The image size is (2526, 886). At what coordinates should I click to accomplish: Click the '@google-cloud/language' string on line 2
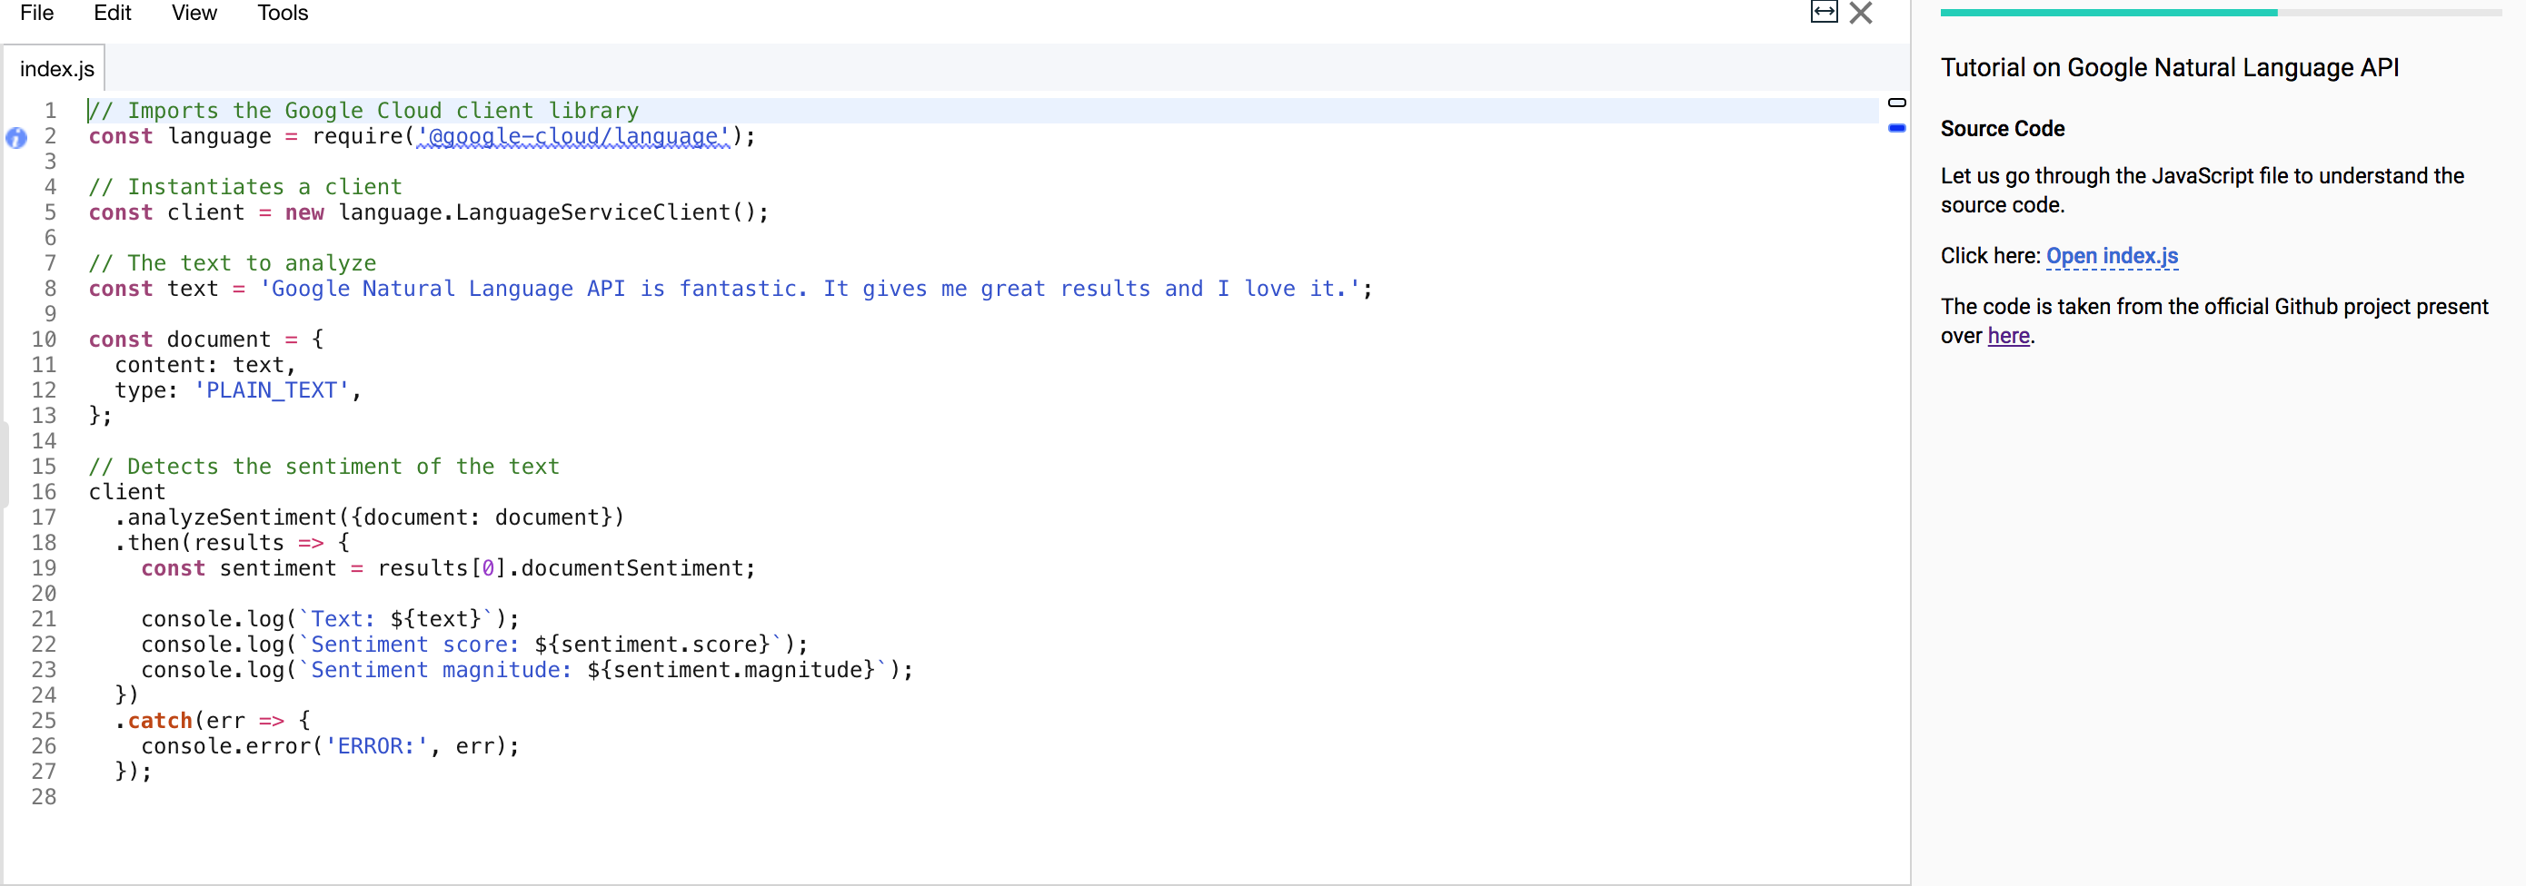[574, 136]
